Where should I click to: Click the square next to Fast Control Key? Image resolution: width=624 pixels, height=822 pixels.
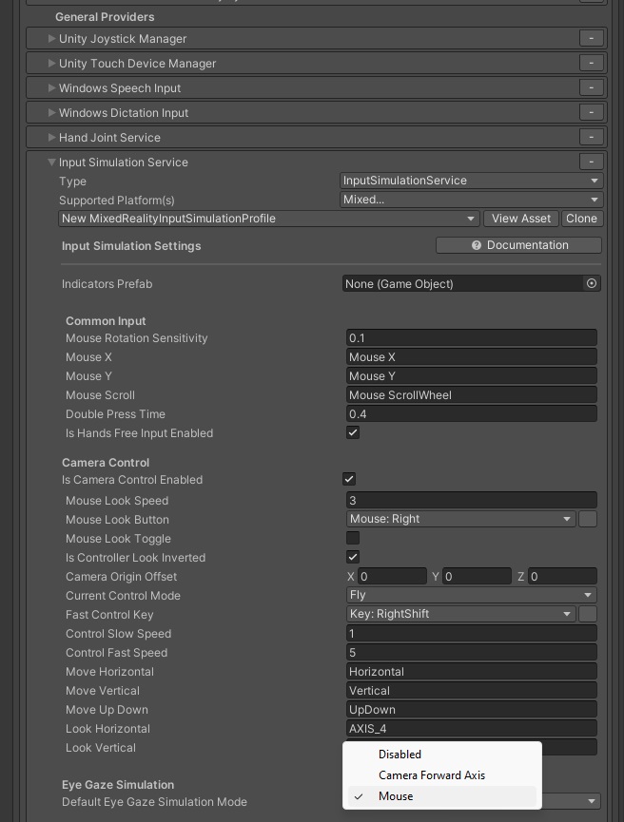coord(588,614)
